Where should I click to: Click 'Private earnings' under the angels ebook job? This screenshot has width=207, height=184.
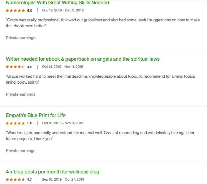[x=20, y=94]
